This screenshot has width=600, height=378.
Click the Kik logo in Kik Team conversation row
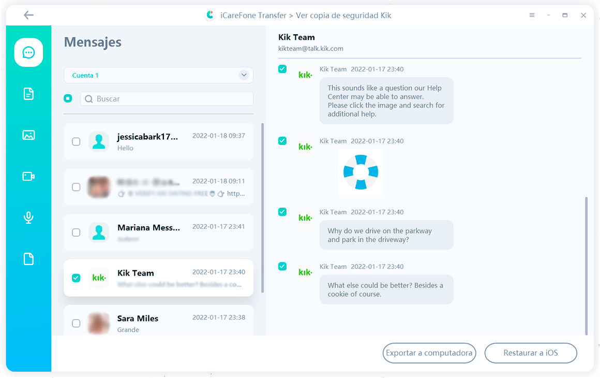click(99, 278)
